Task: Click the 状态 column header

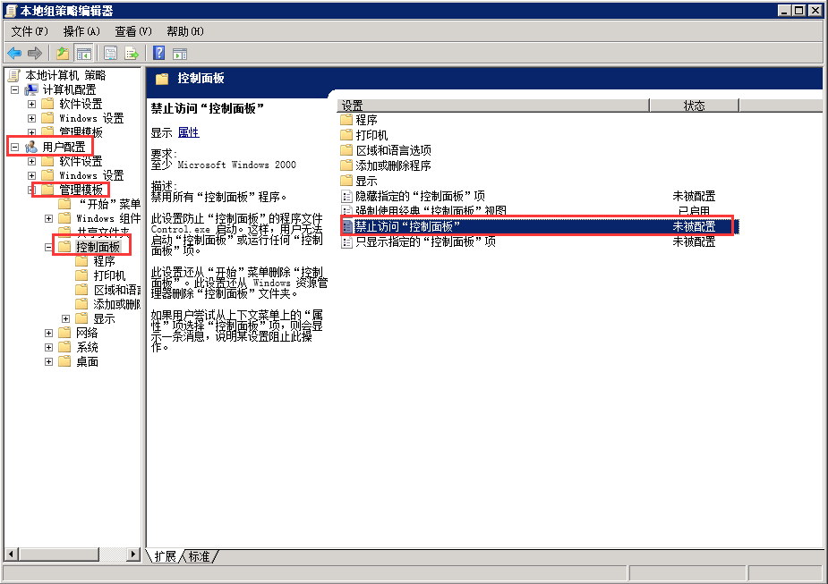Action: pyautogui.click(x=694, y=106)
